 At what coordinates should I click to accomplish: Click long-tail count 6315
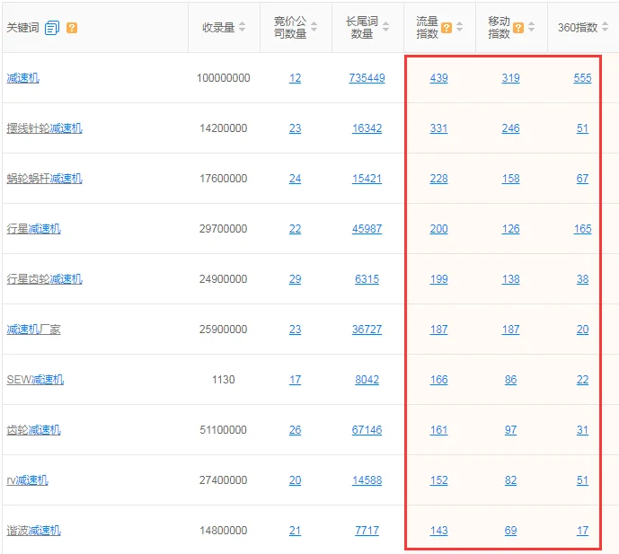point(367,279)
